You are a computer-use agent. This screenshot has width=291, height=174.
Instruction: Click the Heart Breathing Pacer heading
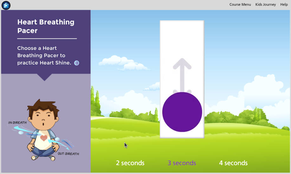(46, 26)
